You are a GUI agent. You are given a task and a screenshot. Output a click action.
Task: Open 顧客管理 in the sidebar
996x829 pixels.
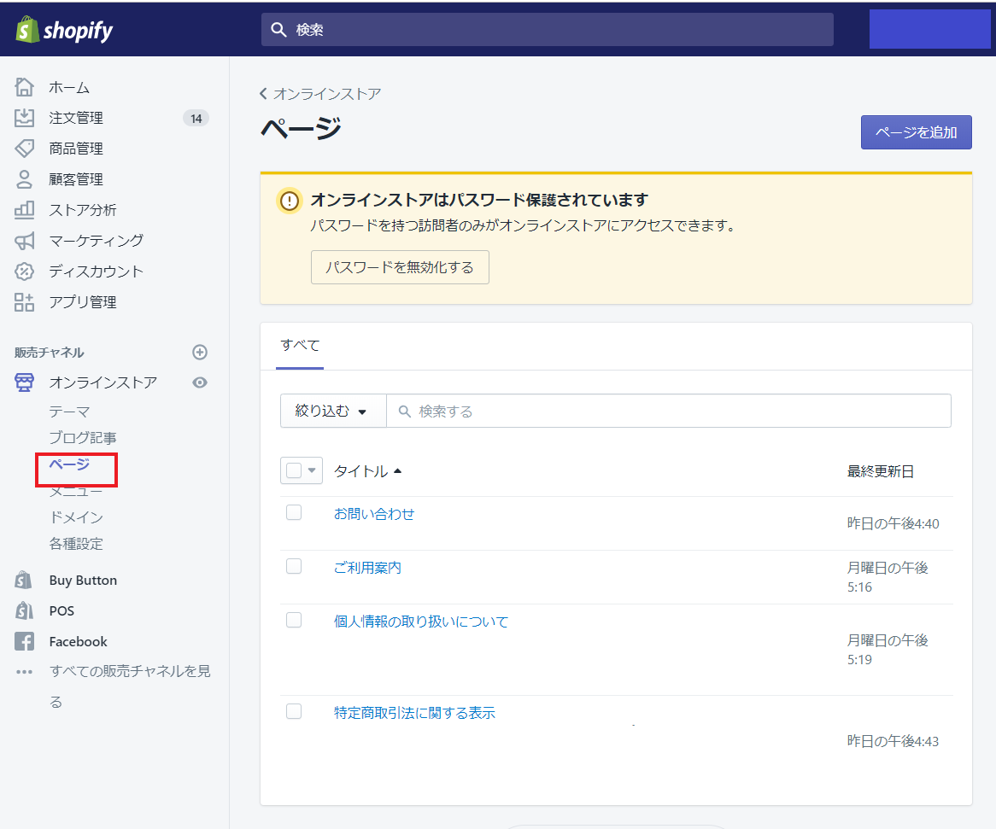(x=76, y=179)
